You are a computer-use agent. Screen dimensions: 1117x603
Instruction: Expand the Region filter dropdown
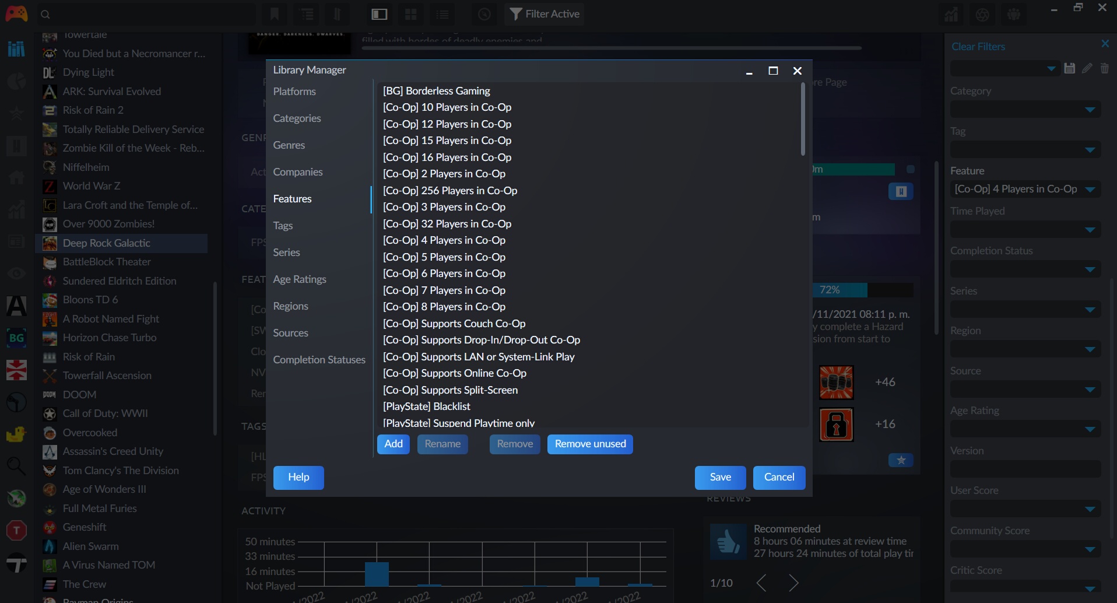[x=1025, y=349]
